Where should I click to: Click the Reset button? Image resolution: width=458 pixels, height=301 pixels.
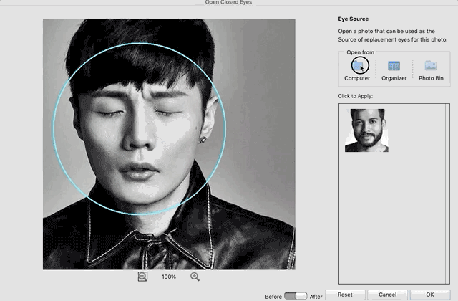point(345,295)
